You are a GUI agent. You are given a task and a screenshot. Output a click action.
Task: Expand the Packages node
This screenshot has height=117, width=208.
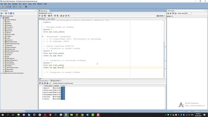[x=3, y=25]
